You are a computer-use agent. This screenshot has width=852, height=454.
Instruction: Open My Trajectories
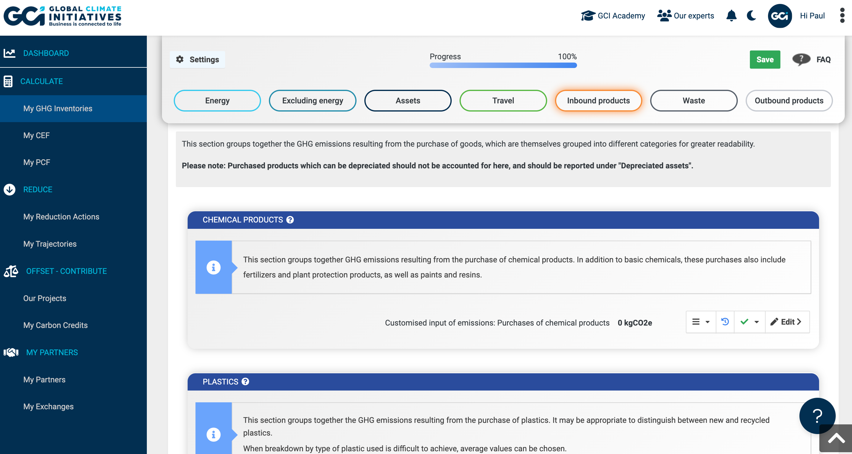[x=50, y=244]
